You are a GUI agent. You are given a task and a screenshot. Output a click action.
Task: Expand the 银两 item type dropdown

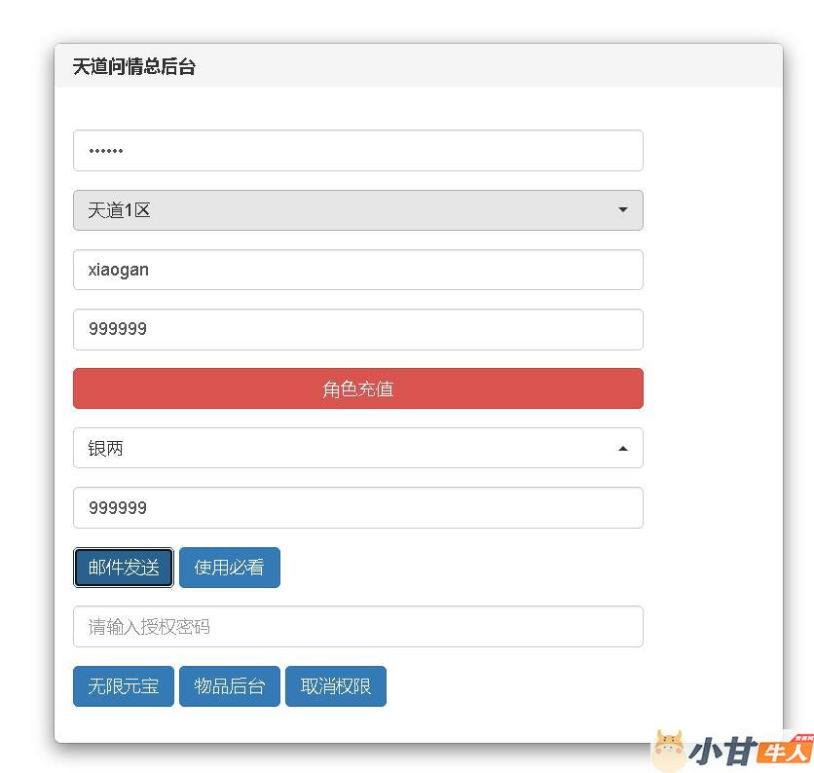tap(357, 449)
